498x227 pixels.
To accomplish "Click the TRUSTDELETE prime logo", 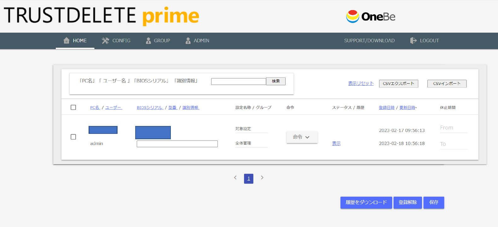I will 101,16.
